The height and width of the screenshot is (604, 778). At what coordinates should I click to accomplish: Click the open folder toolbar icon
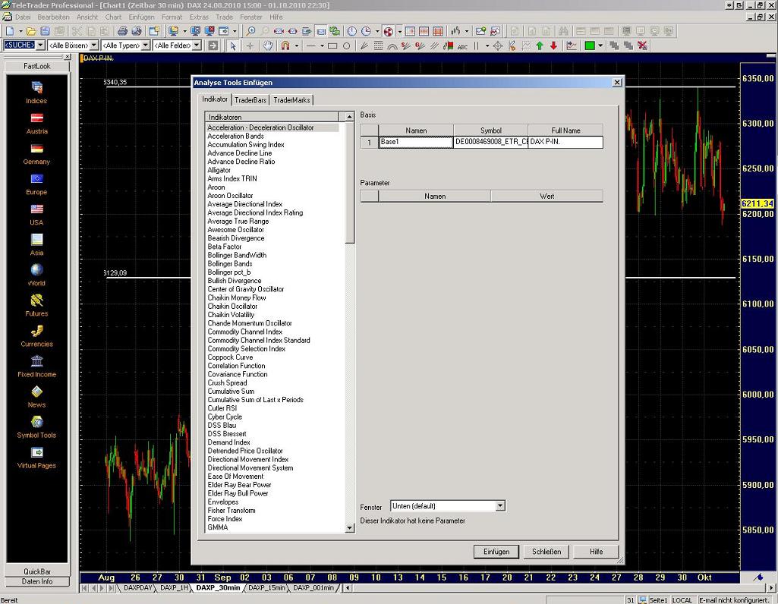pyautogui.click(x=31, y=31)
